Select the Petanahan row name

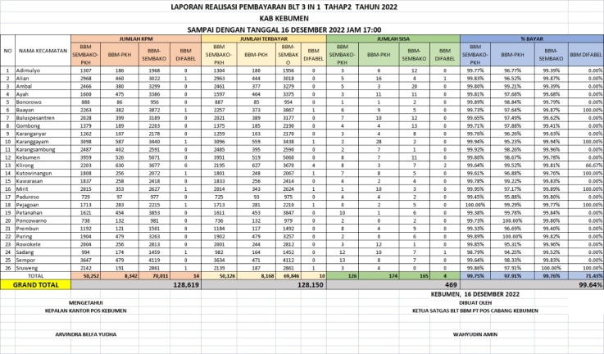coord(29,212)
